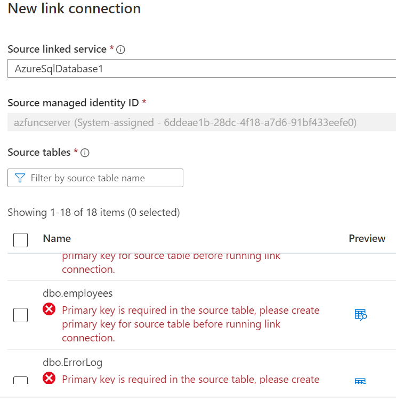
Task: Select the dbo.ErrorLog table name
Action: pyautogui.click(x=72, y=362)
